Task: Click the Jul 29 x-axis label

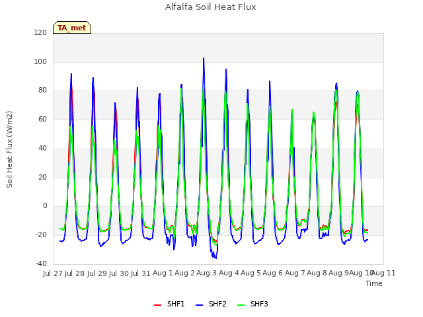Action: [97, 273]
